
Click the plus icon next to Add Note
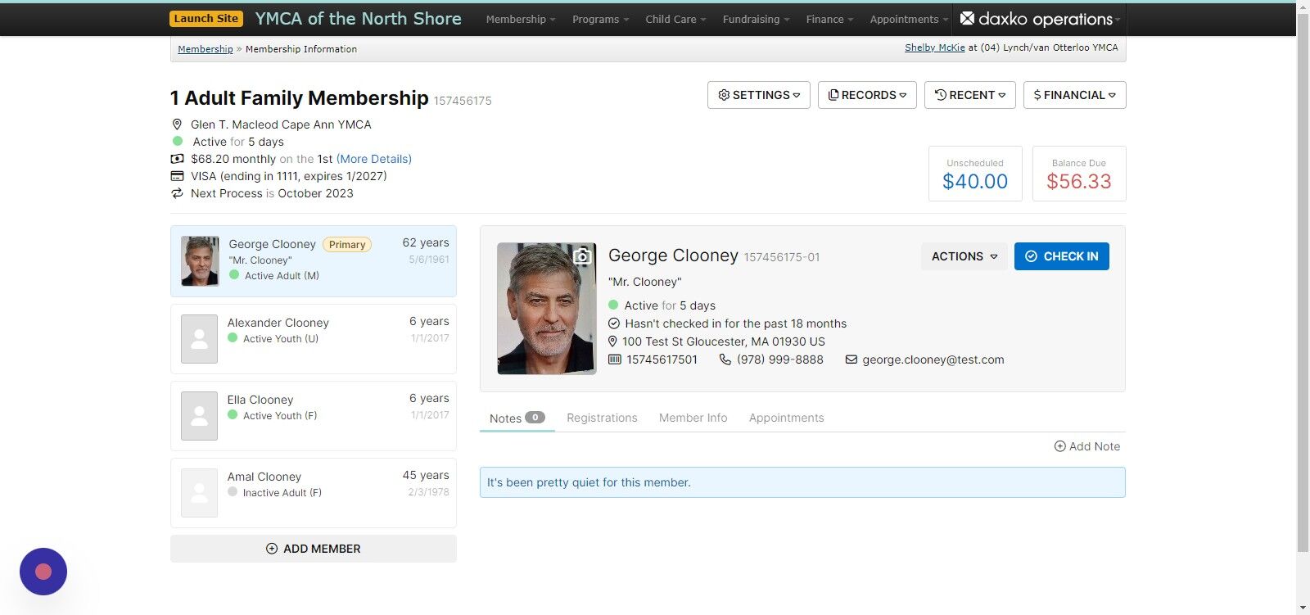pyautogui.click(x=1059, y=446)
